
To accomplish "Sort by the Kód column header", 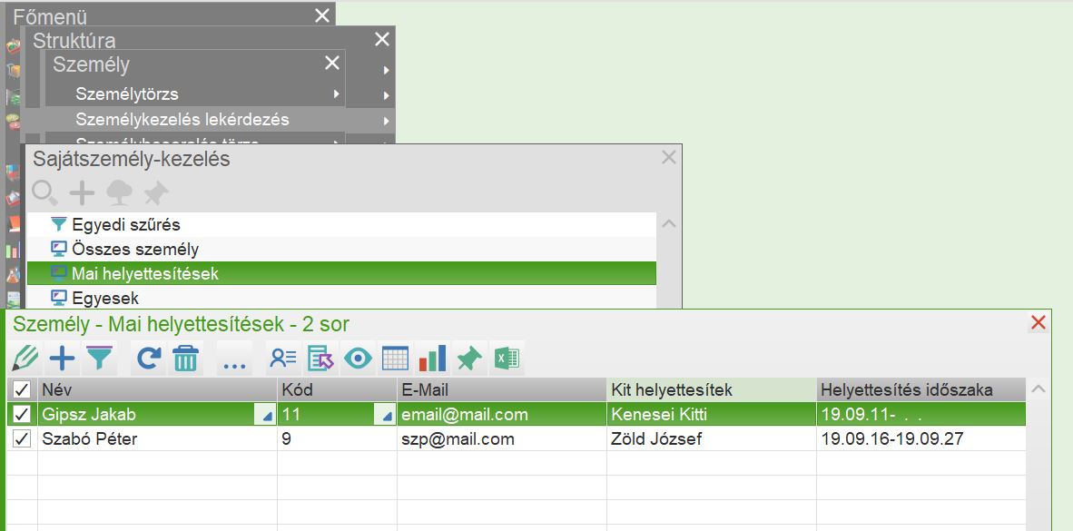I will point(338,390).
